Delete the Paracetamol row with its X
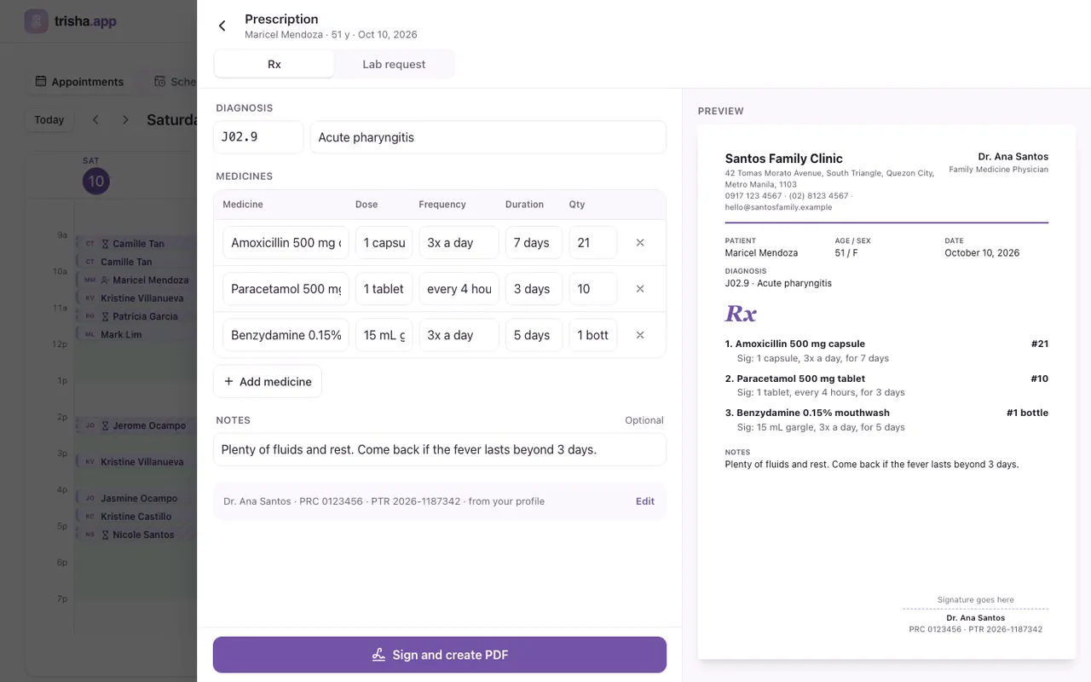 tap(640, 289)
